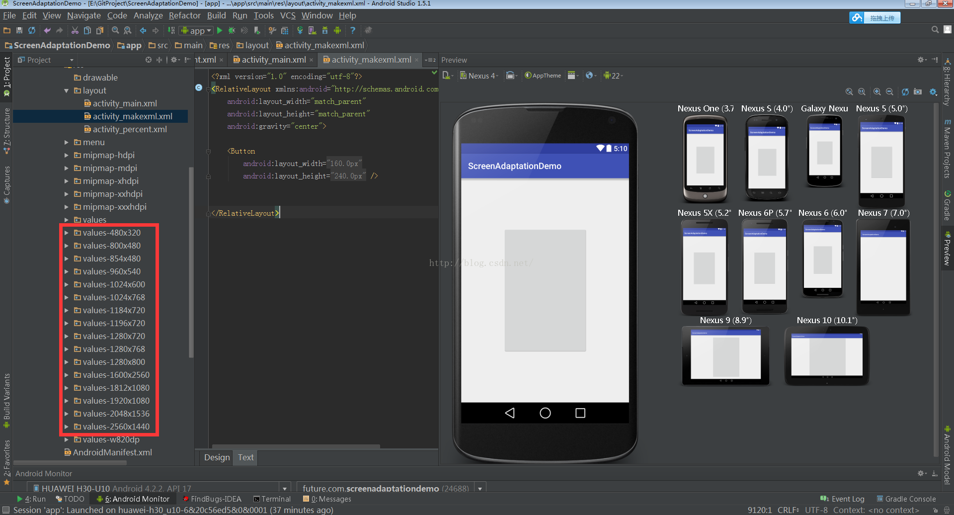Open the app run configuration dropdown

point(197,30)
